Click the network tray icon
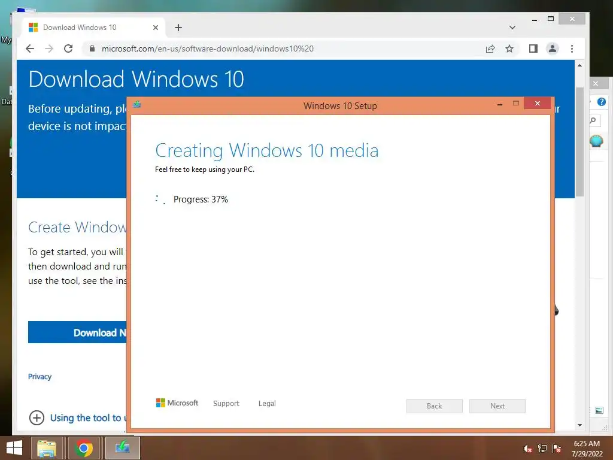The image size is (613, 460). (x=542, y=449)
